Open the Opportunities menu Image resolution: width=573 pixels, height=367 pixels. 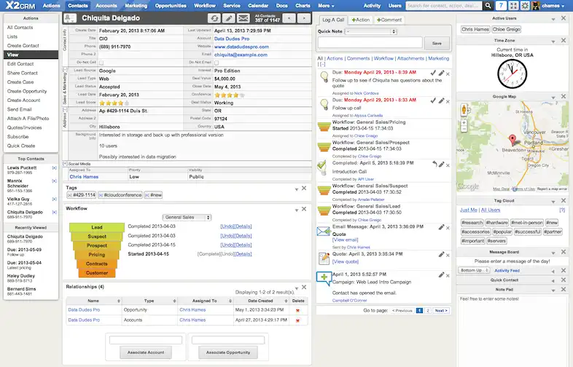[x=171, y=6]
